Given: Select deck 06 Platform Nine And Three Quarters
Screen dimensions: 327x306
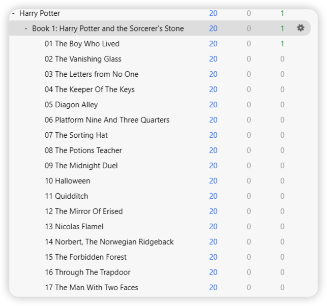Looking at the screenshot, I should click(107, 120).
